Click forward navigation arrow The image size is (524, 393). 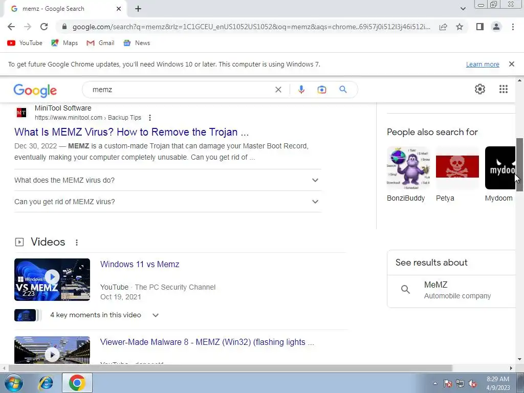[x=28, y=27]
